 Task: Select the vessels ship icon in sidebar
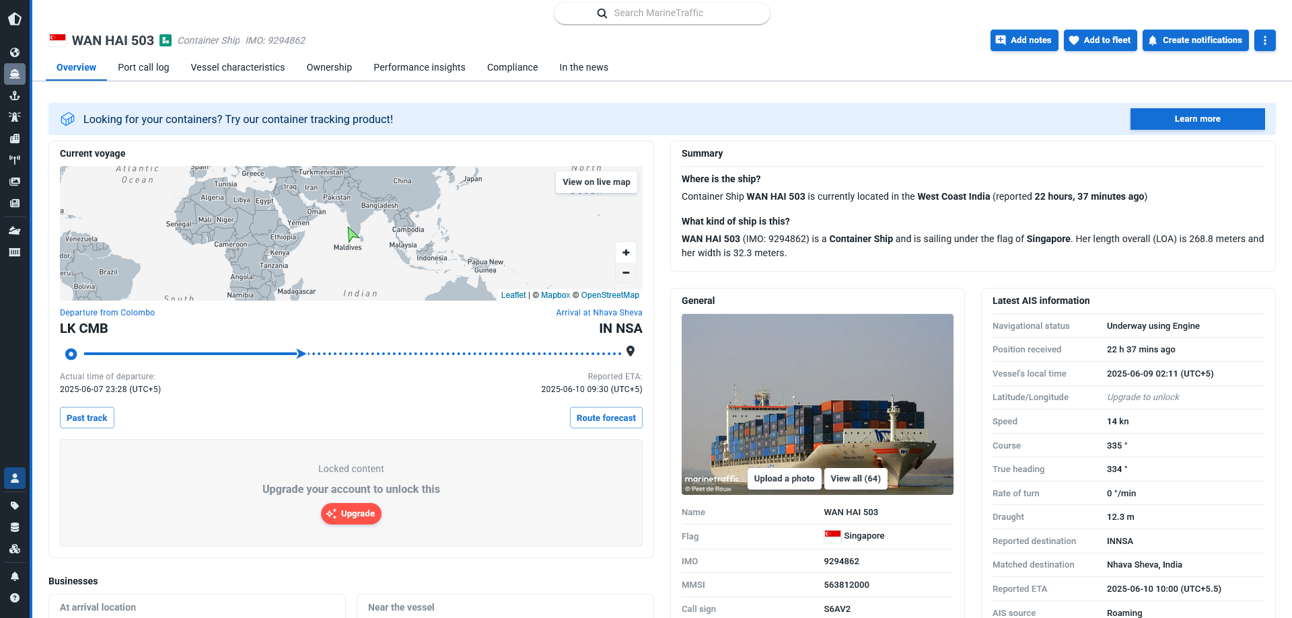pyautogui.click(x=15, y=74)
